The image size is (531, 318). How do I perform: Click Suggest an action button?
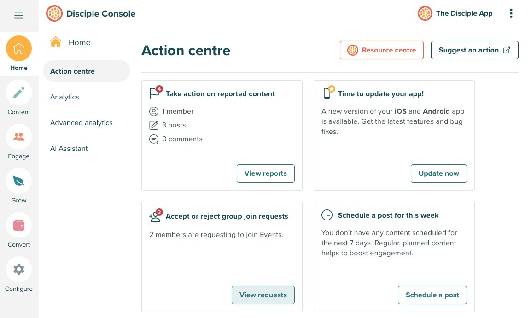474,50
